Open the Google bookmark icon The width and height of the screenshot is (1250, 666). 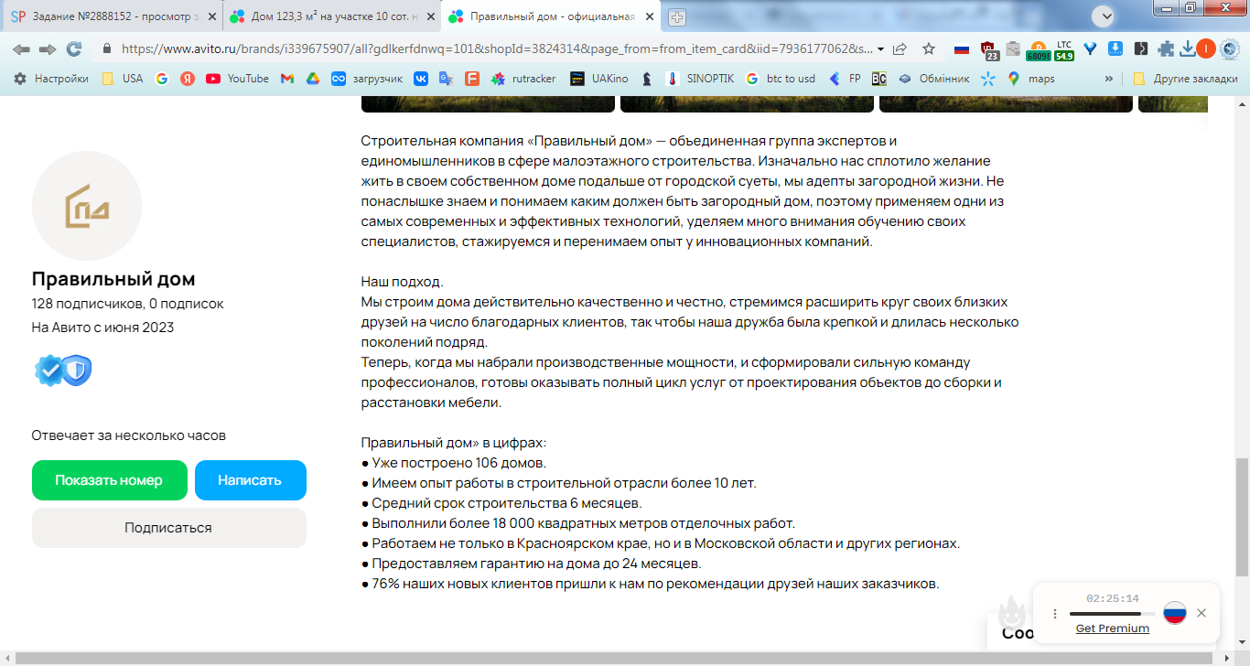(x=162, y=79)
